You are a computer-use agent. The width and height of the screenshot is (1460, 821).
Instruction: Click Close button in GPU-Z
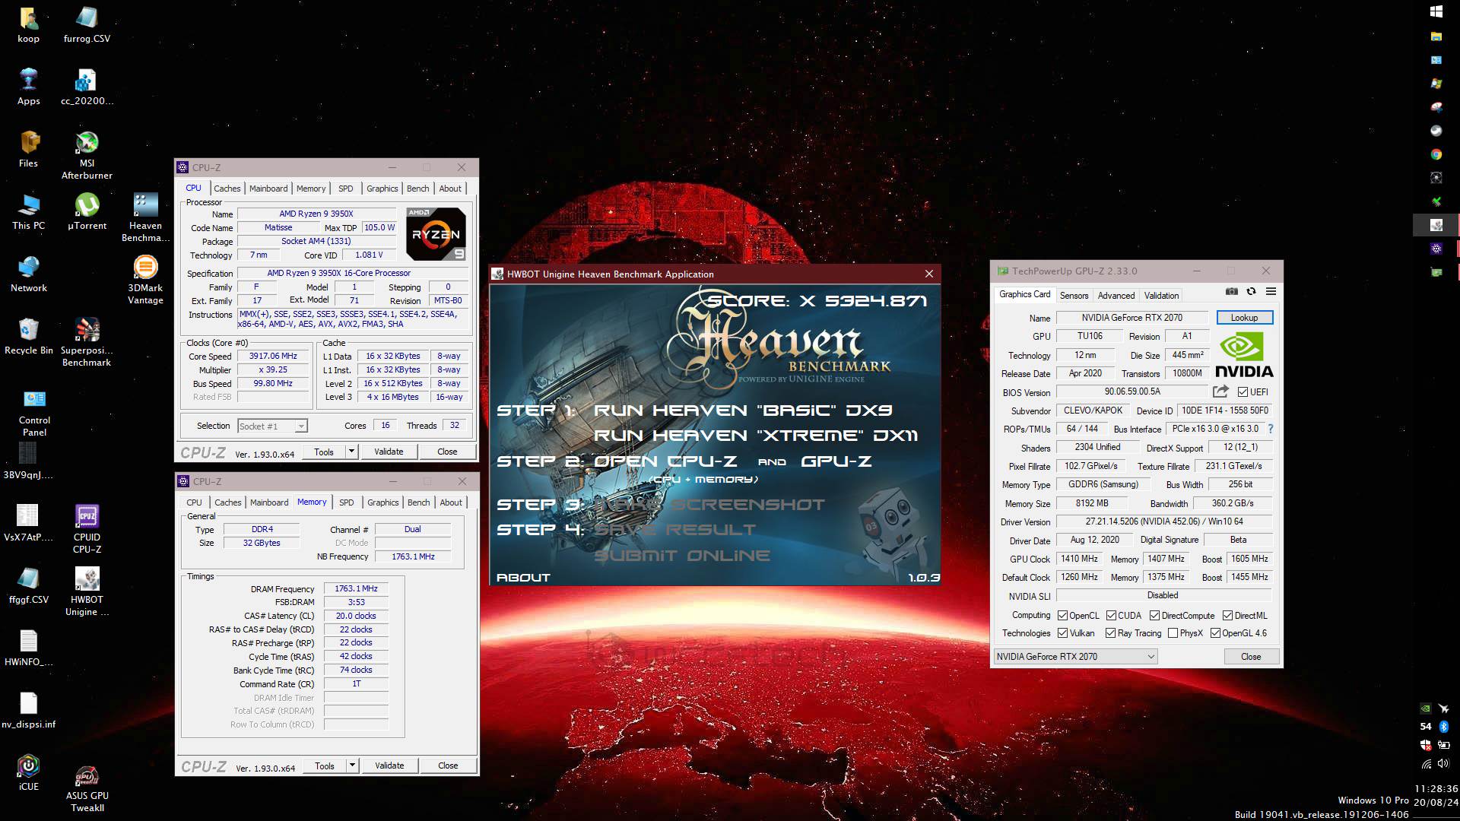click(x=1250, y=657)
